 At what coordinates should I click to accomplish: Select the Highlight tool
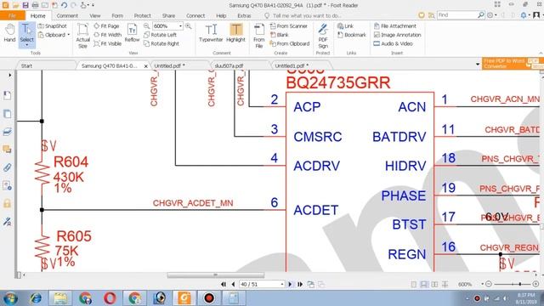point(235,33)
